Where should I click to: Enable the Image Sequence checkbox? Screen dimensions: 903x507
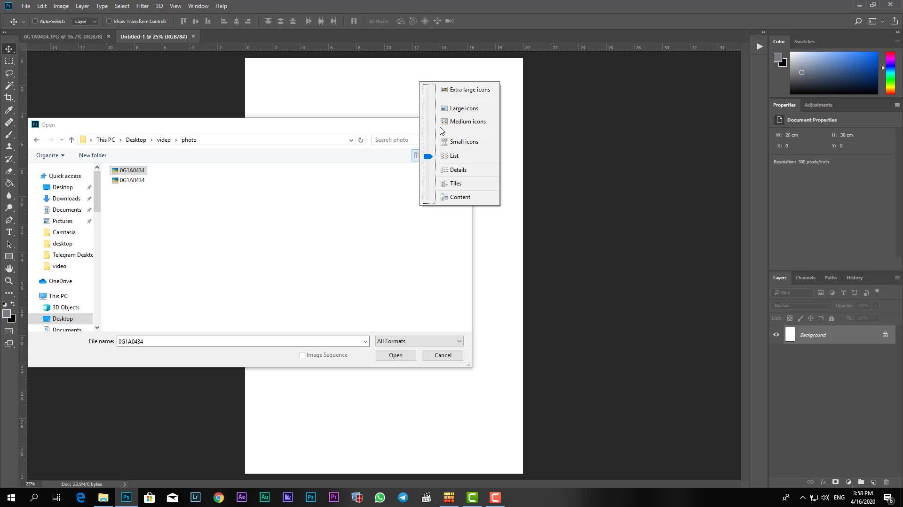click(x=302, y=355)
